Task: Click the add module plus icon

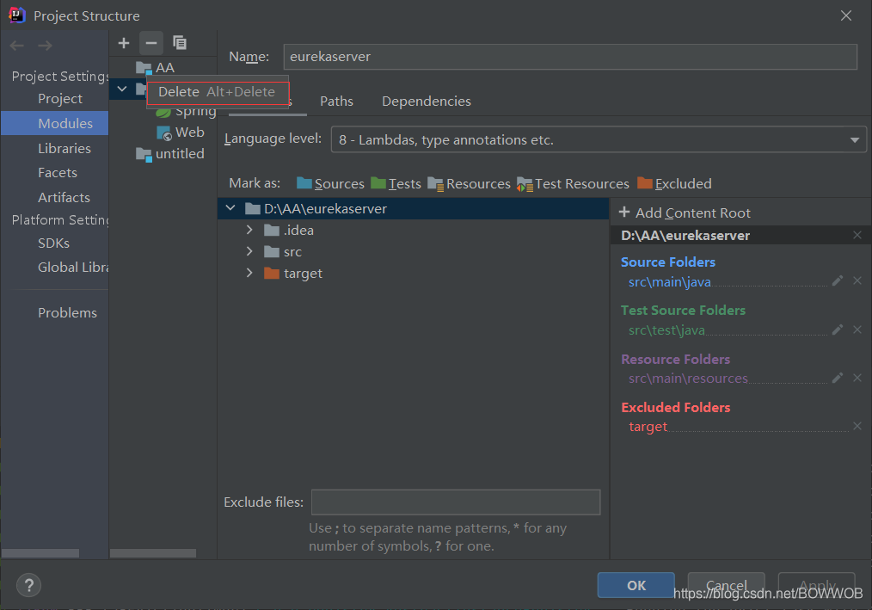Action: click(124, 43)
